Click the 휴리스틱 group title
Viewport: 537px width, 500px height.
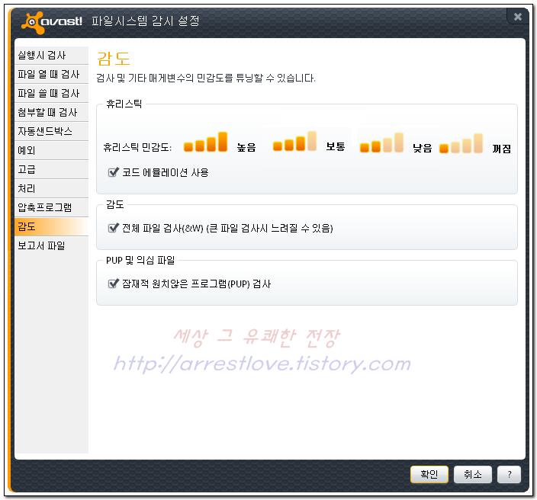tap(124, 104)
